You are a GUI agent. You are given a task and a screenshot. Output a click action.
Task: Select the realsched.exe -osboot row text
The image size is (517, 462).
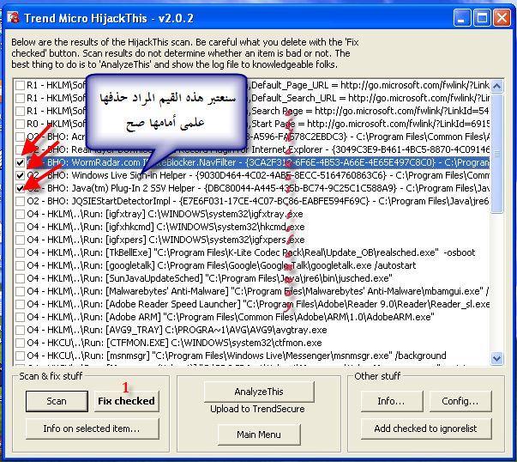tap(251, 252)
